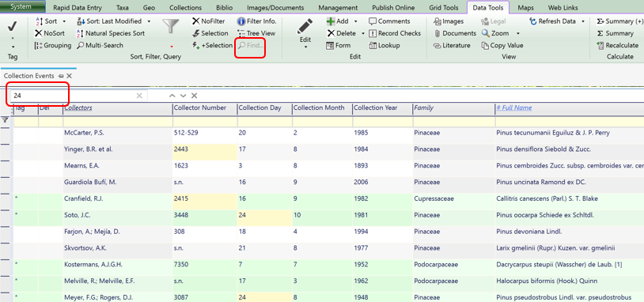Expand the Add dropdown arrow
Viewport: 644px width, 302px height.
[355, 21]
